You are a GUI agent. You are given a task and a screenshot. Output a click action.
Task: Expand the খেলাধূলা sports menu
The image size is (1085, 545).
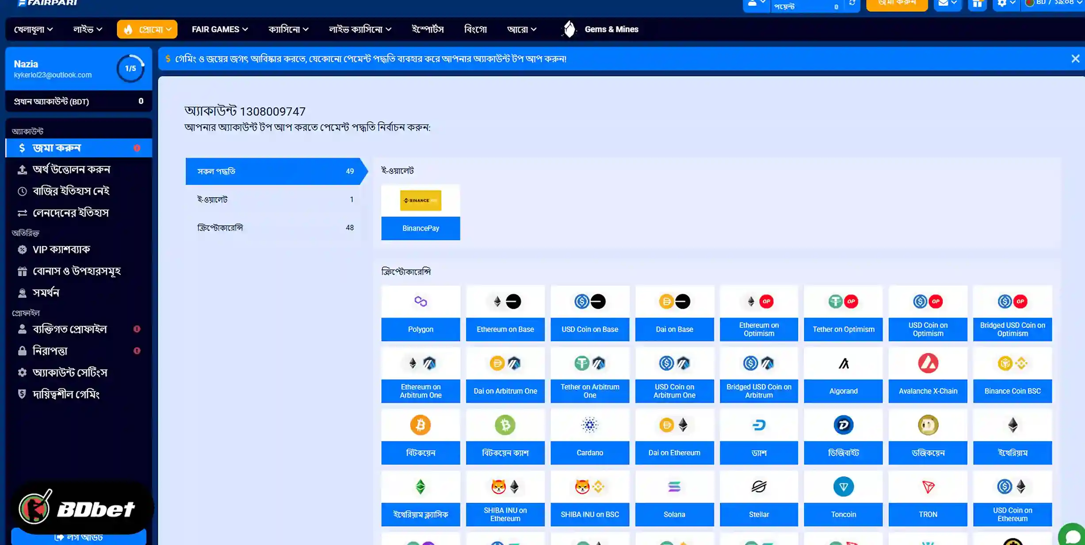click(x=34, y=29)
